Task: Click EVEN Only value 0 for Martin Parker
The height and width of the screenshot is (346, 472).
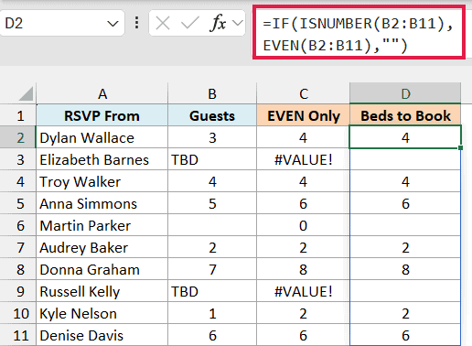Action: click(x=304, y=225)
